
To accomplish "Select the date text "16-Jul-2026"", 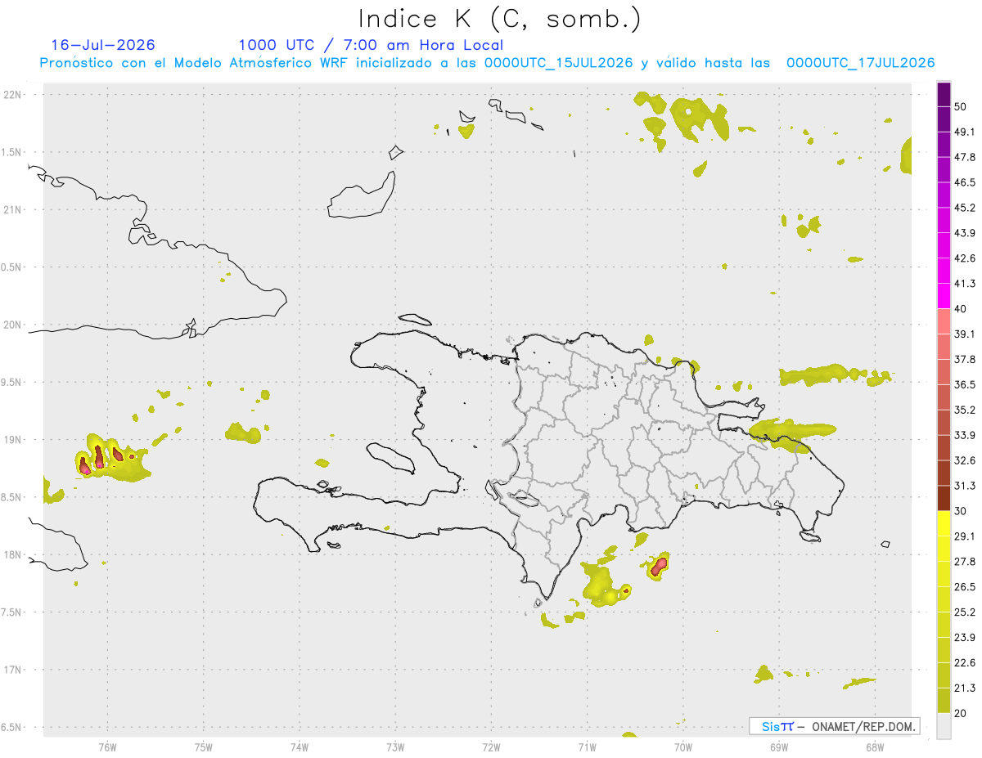I will click(103, 45).
